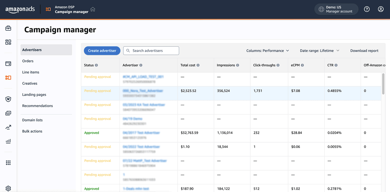The width and height of the screenshot is (390, 192).
Task: Open settings gear icon at sidebar bottom
Action: pyautogui.click(x=8, y=188)
